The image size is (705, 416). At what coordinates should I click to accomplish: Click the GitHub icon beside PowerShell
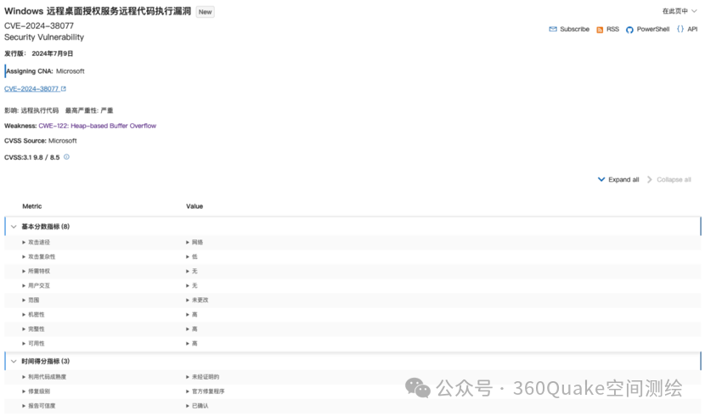pos(629,30)
